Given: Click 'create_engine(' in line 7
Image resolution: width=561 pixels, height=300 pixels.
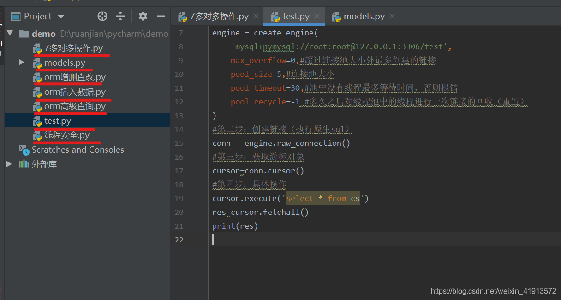Looking at the screenshot, I should pyautogui.click(x=286, y=33).
